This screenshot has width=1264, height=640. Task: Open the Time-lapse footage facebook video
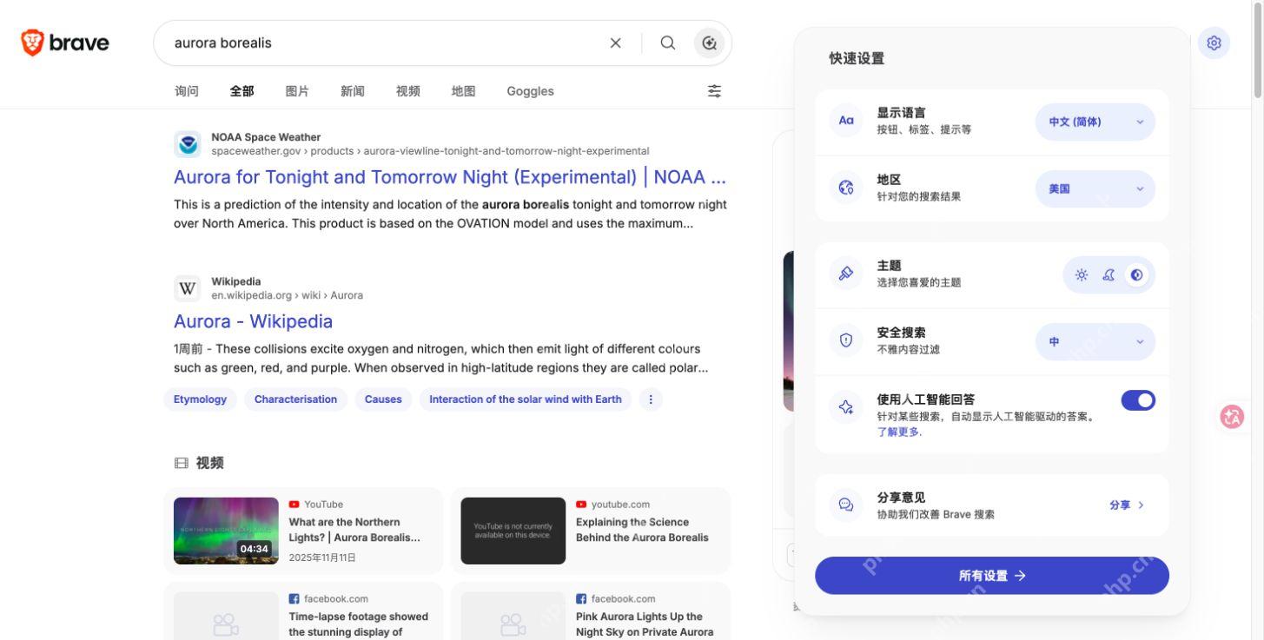click(x=358, y=624)
